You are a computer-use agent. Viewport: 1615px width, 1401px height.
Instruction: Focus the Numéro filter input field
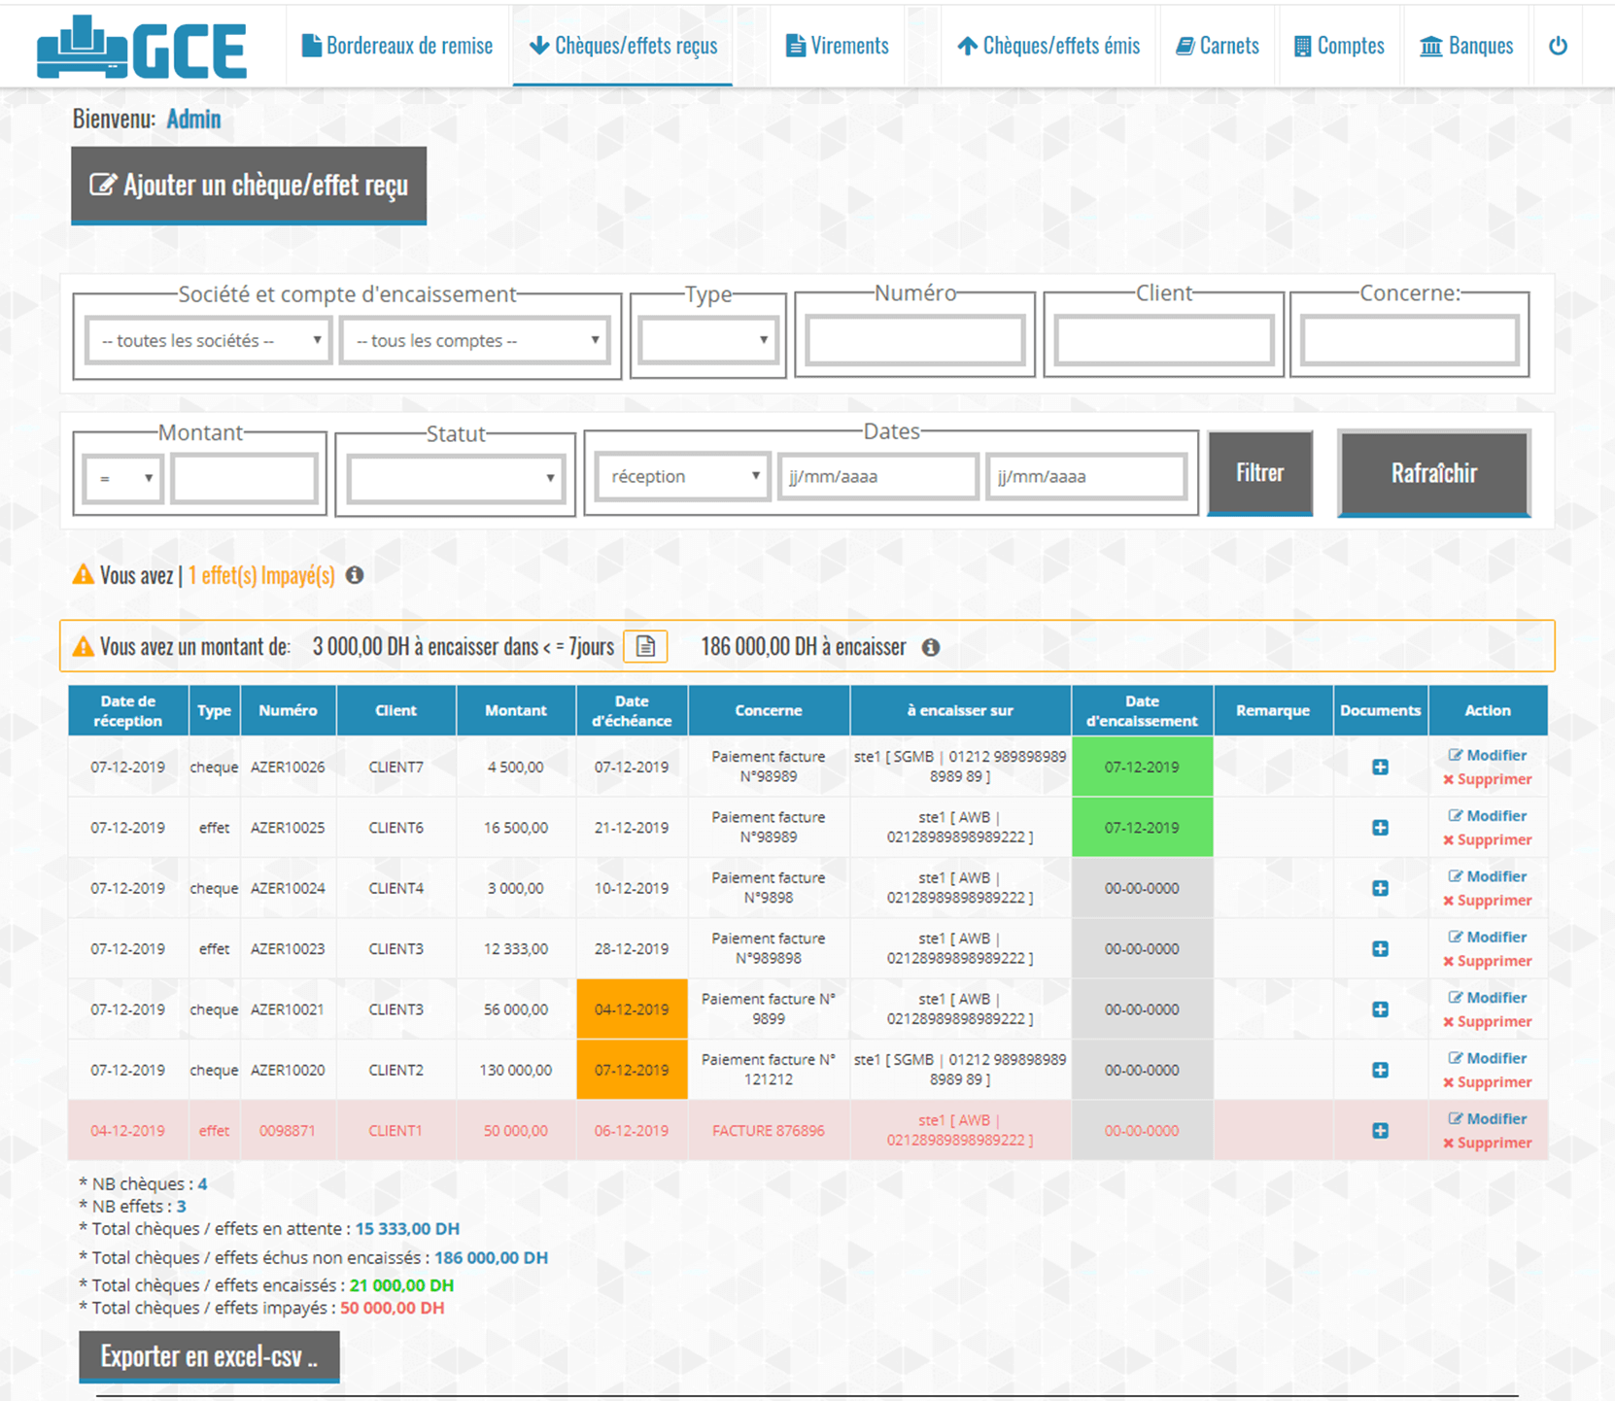pyautogui.click(x=914, y=341)
